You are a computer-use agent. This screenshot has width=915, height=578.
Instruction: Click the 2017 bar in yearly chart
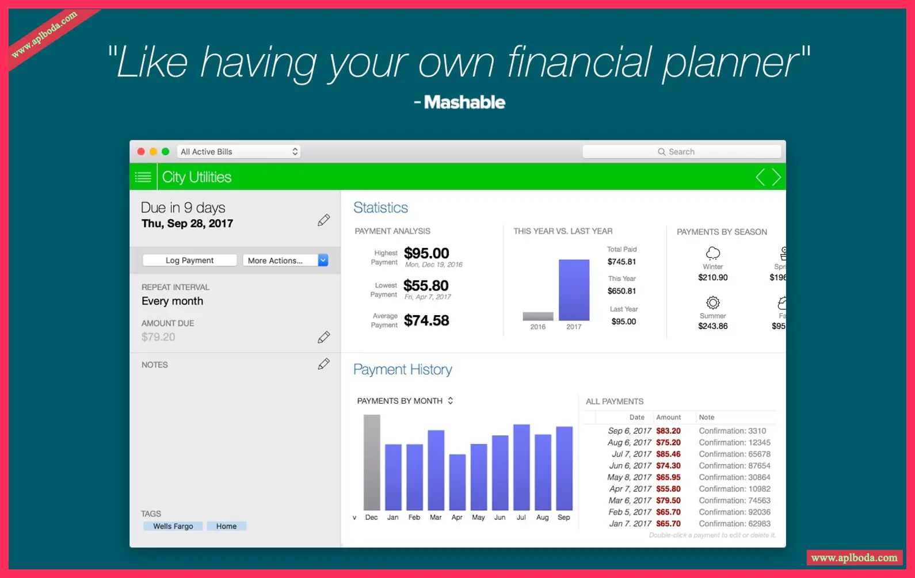pyautogui.click(x=574, y=290)
